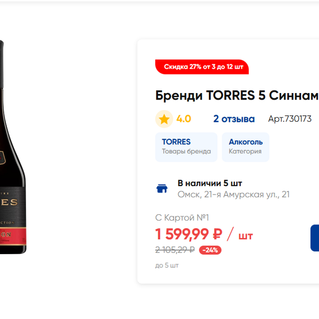The image size is (319, 319).
Task: Click the red -24% discount badge
Action: (x=210, y=250)
